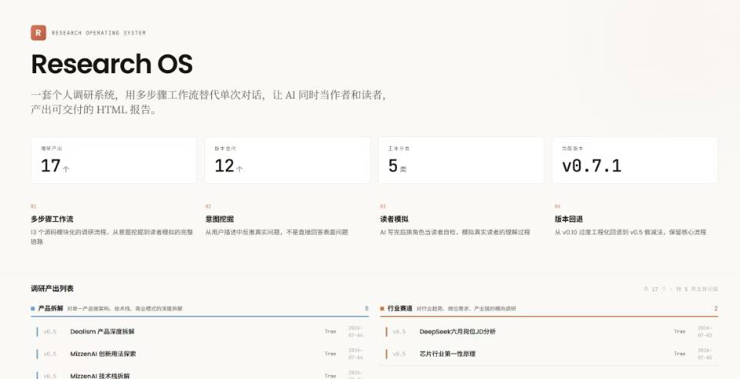
Task: Click the subtitle paragraph starting 一套个人调研系统
Action: coord(209,102)
